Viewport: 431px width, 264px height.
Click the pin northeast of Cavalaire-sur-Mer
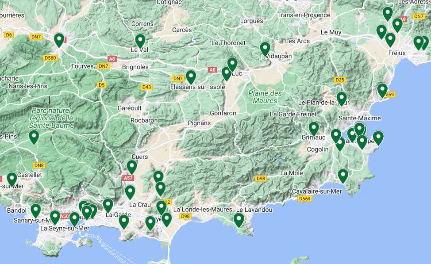(343, 176)
